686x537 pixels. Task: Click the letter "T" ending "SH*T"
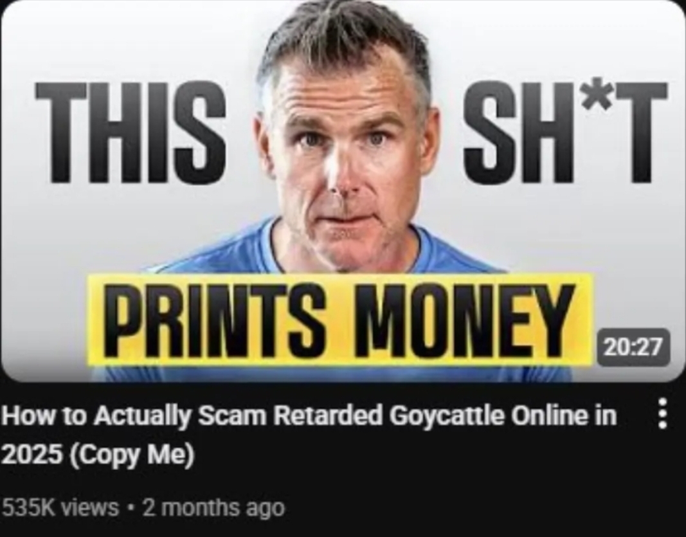(x=642, y=133)
